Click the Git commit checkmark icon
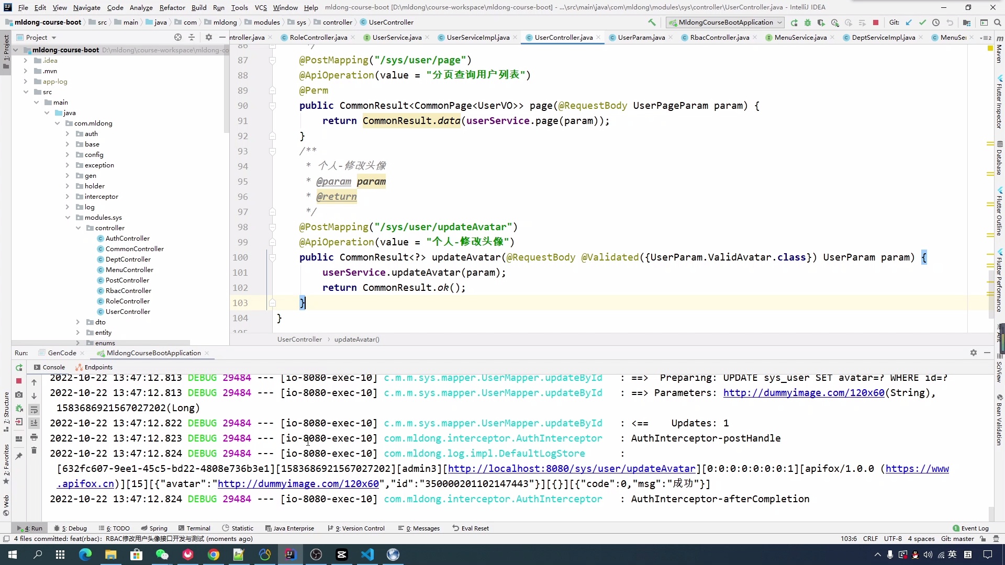 (922, 22)
